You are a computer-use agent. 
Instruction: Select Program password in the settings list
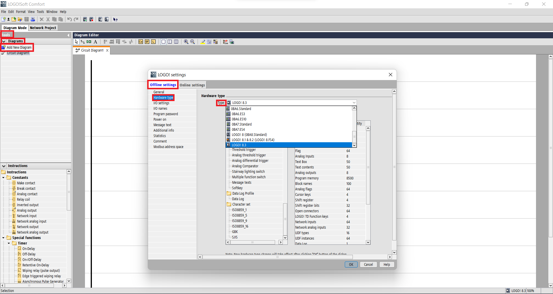(x=166, y=114)
